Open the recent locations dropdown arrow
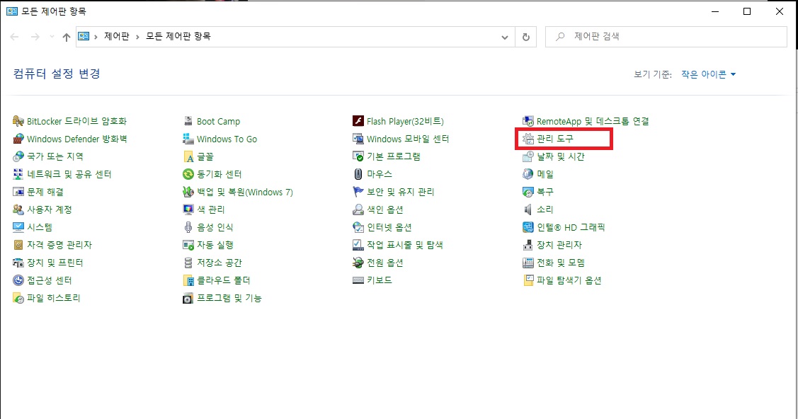 coord(52,37)
